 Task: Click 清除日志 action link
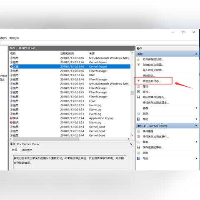click(x=149, y=75)
